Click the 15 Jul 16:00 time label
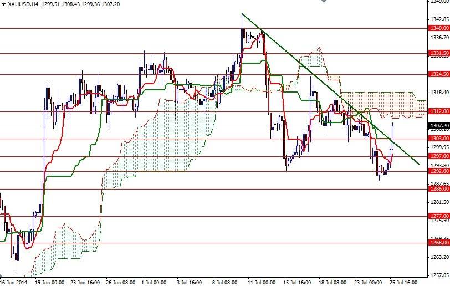Screen dimensions: 450x286 coord(297,282)
